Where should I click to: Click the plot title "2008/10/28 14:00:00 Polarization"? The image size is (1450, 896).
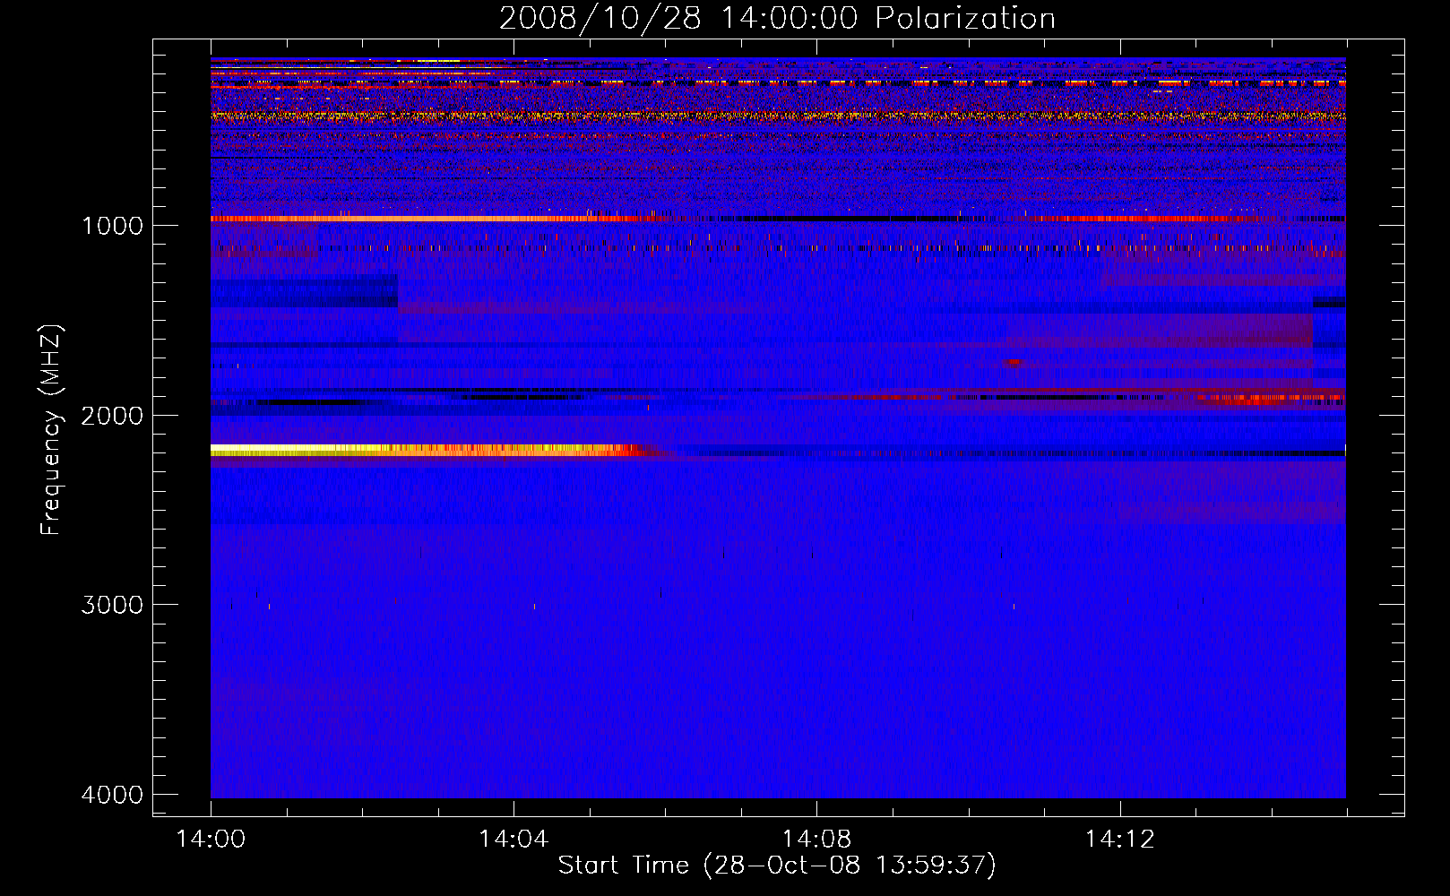coord(777,18)
